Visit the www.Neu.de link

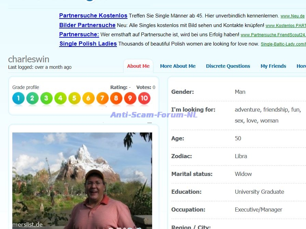(292, 16)
